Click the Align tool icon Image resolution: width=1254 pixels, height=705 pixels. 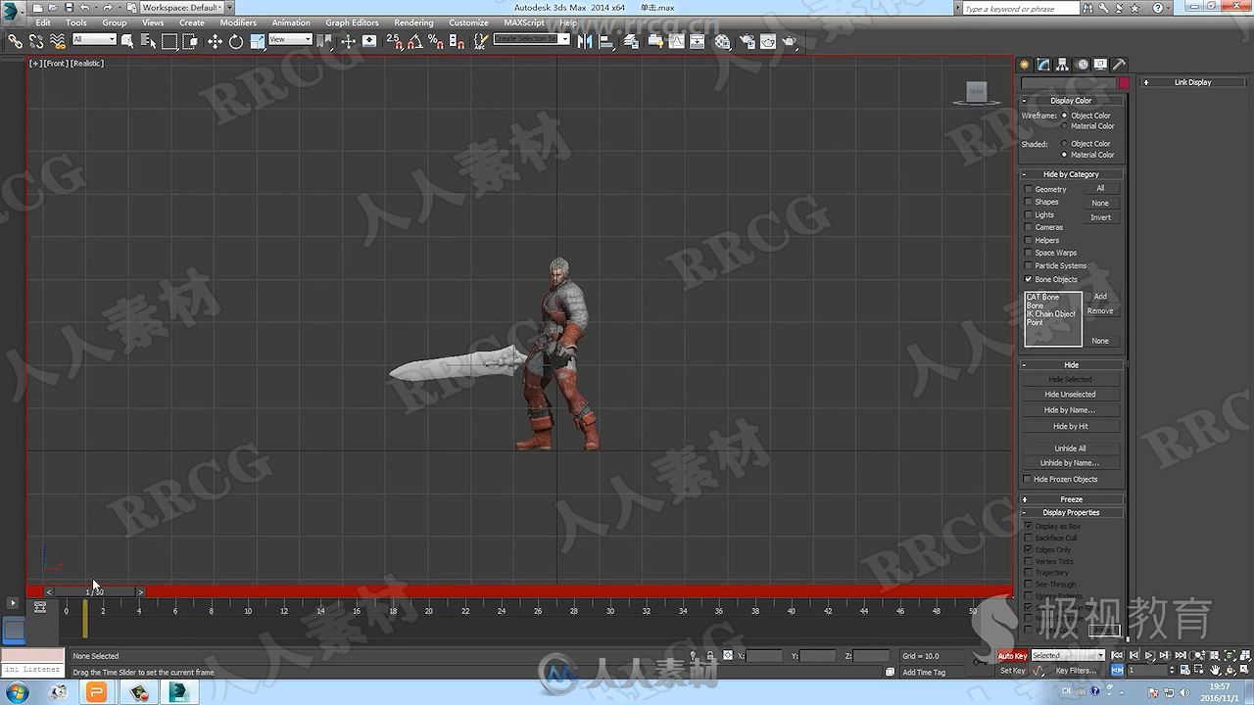point(606,41)
